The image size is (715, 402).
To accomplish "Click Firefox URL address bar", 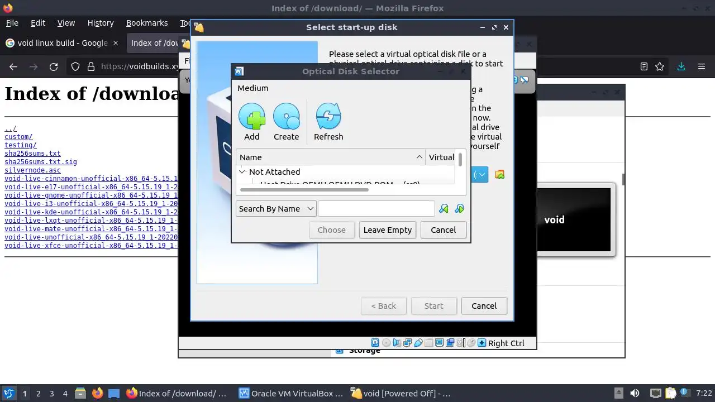I will (x=140, y=66).
